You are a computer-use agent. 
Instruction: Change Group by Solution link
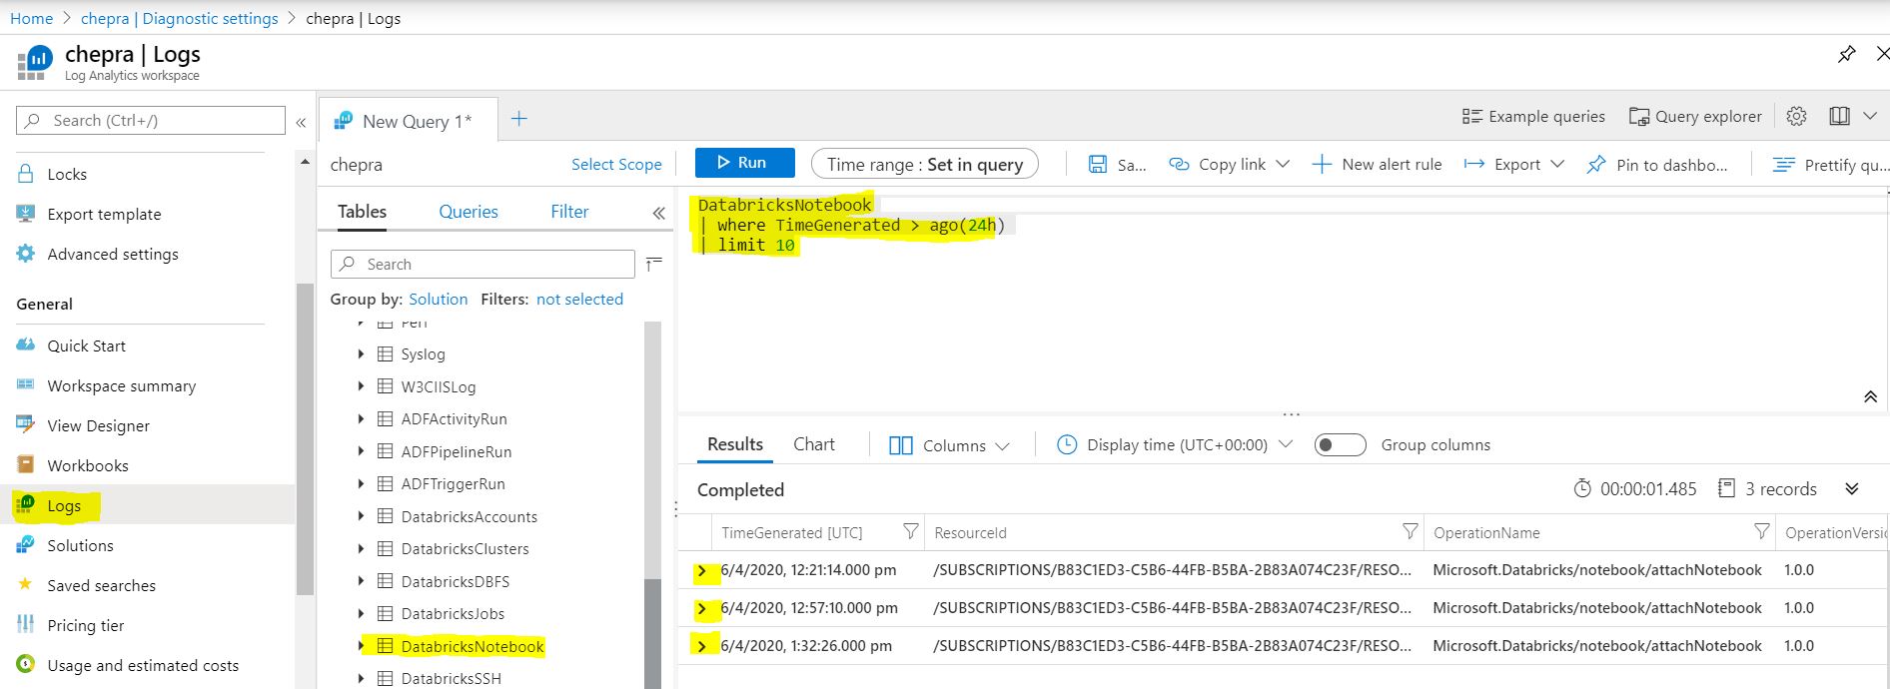438,299
